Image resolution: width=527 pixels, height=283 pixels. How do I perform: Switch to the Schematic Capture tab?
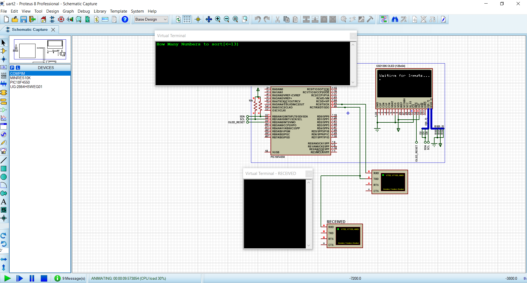point(30,29)
